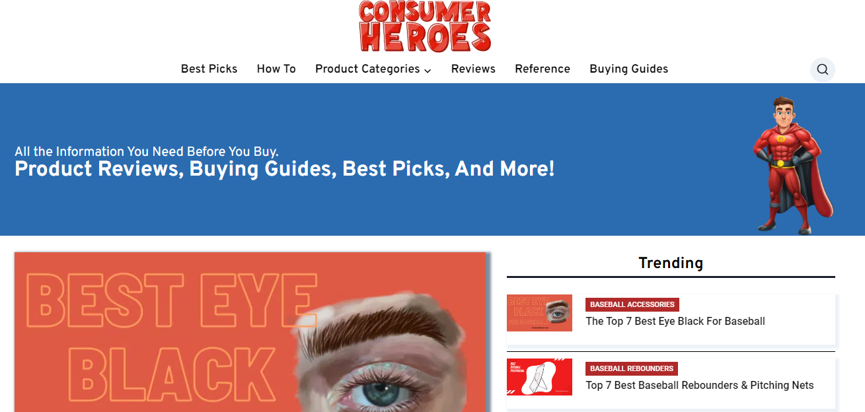The image size is (865, 412).
Task: Open the Best Picks menu item
Action: tap(209, 69)
